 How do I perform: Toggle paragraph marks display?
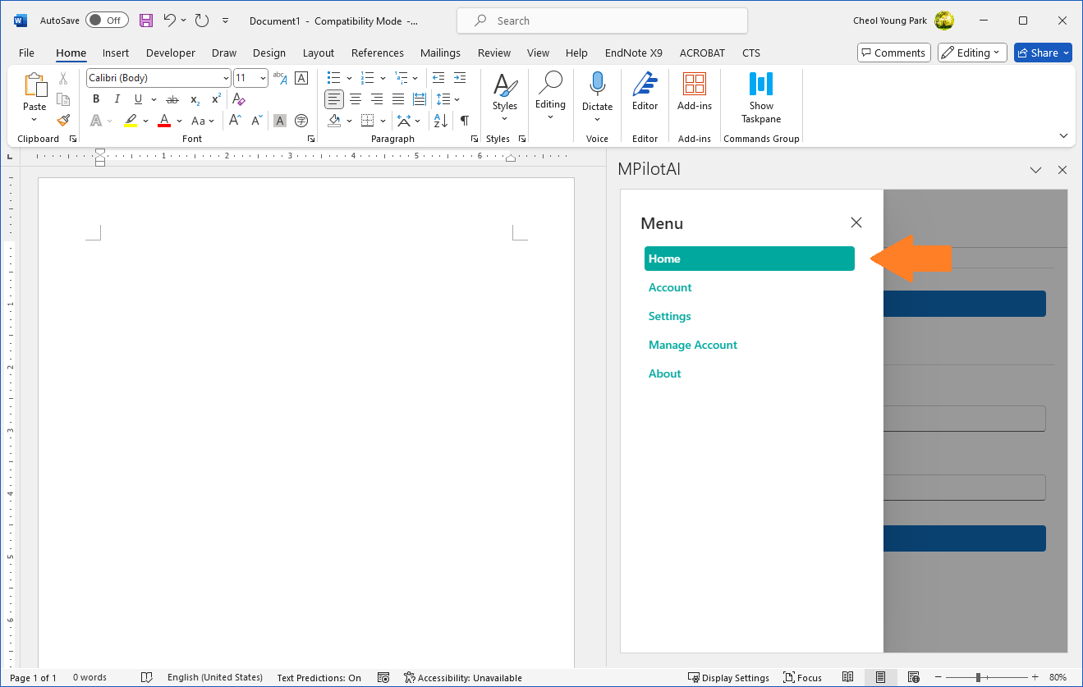[x=465, y=121]
